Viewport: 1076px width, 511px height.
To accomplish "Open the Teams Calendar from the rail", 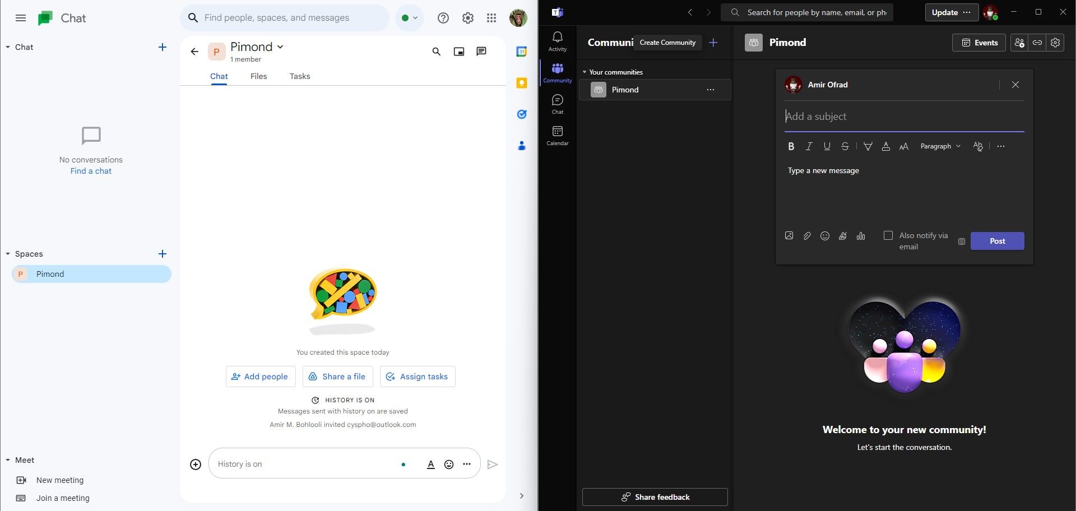I will tap(557, 135).
